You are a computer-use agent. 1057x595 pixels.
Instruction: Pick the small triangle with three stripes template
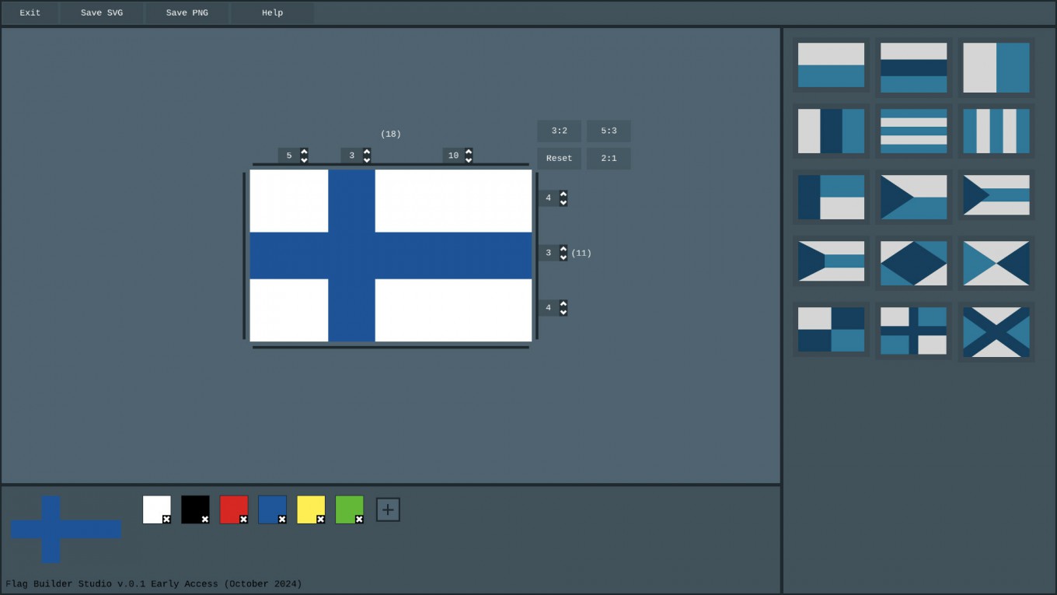point(996,197)
